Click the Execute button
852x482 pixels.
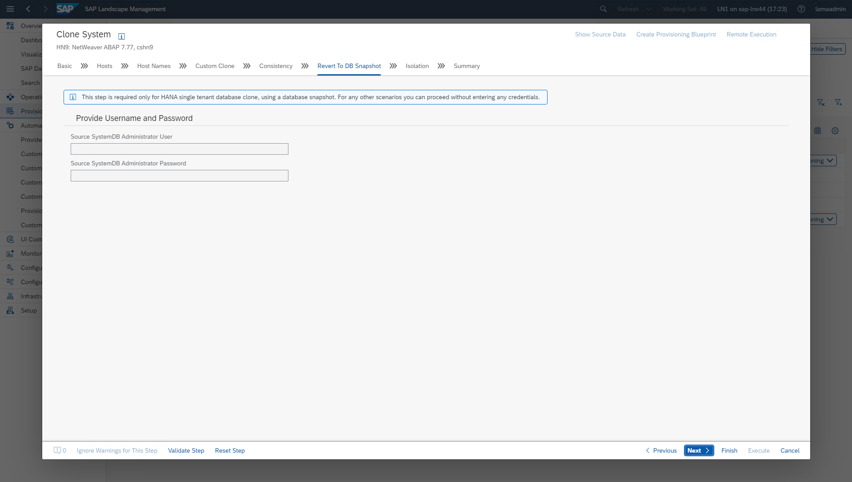759,450
